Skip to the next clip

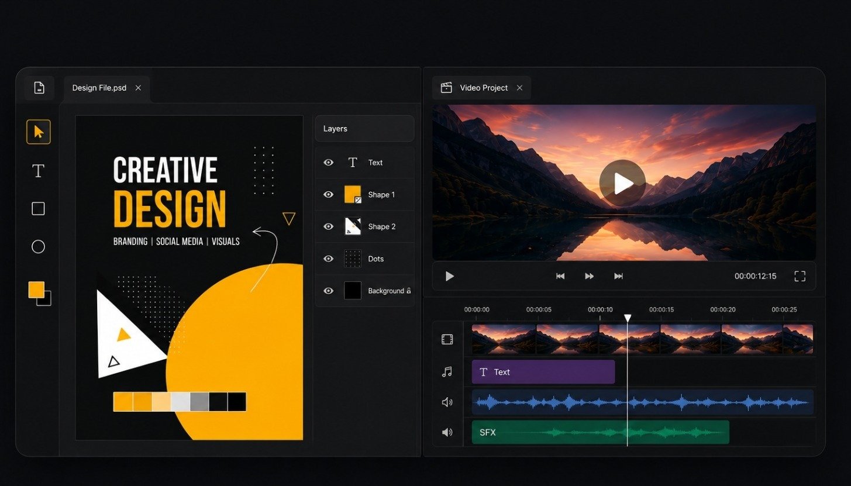[x=618, y=276]
